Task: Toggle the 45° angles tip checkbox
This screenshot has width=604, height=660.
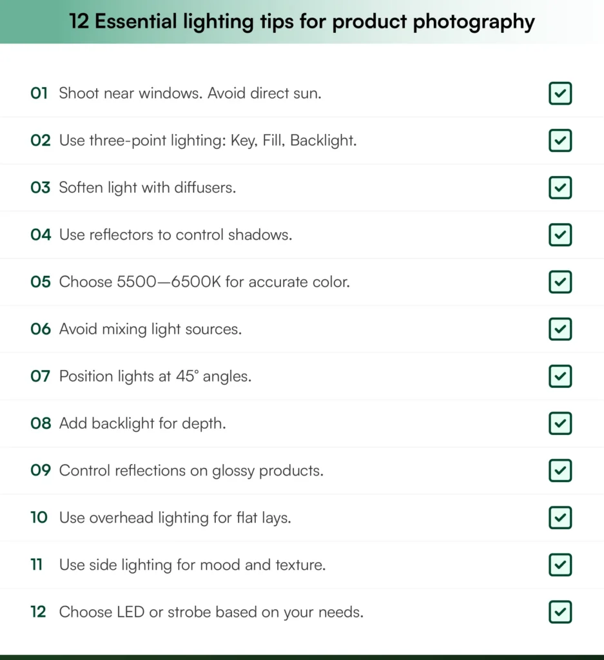Action: (x=560, y=376)
